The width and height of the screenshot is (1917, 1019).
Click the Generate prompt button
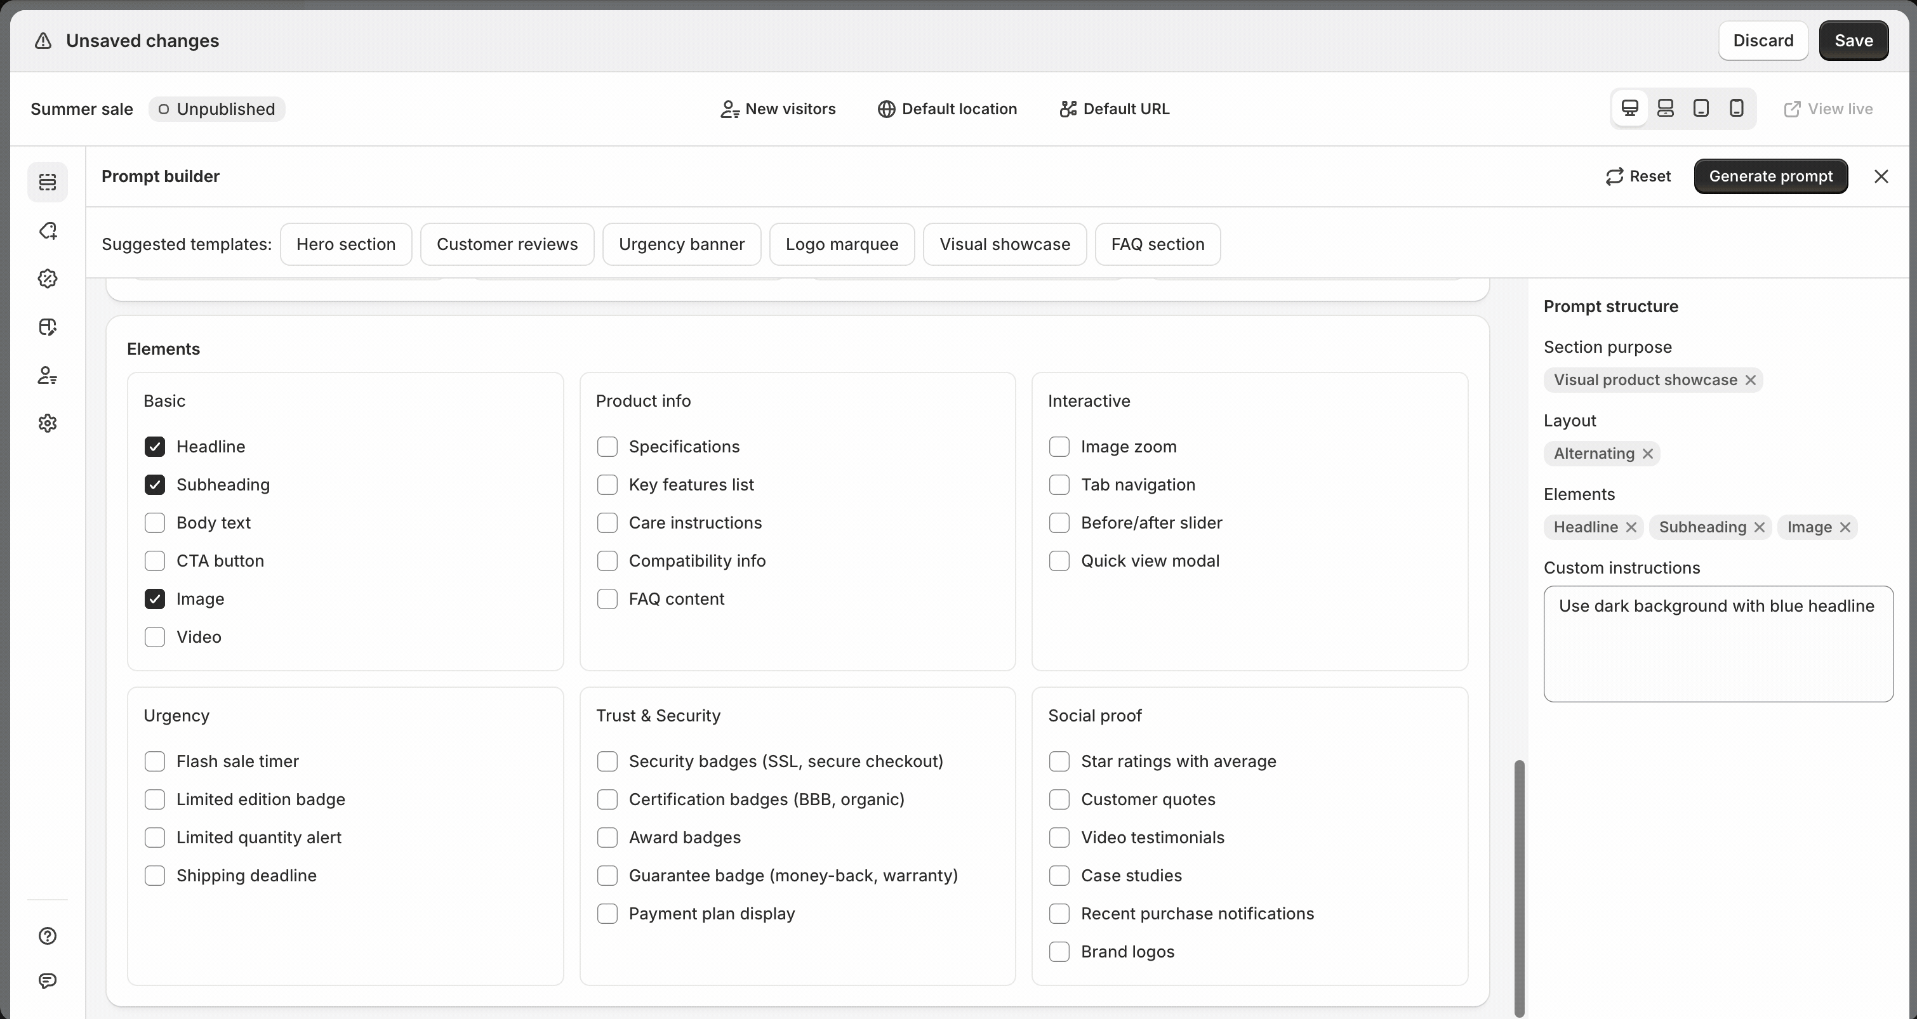point(1770,176)
